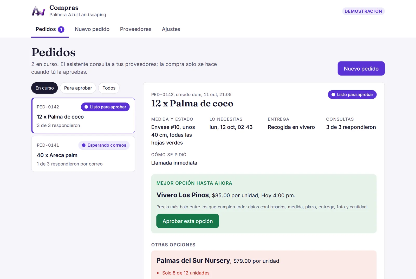Select the En curso filter
The image size is (416, 279).
point(44,88)
